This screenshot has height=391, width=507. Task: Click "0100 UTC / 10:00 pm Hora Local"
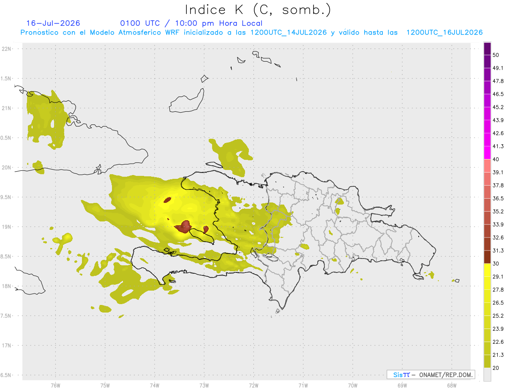191,23
